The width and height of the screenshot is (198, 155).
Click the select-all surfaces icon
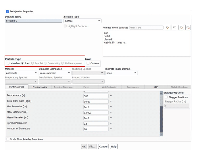tap(181, 28)
